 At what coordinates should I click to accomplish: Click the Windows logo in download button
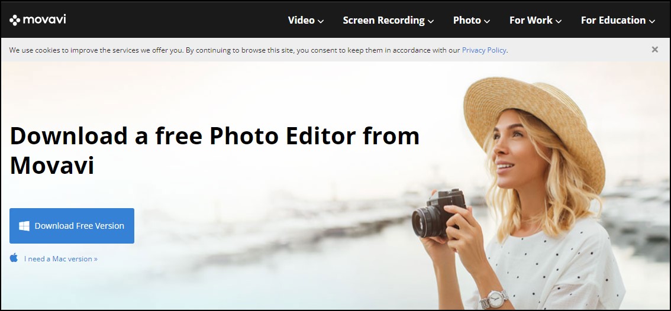pos(24,226)
